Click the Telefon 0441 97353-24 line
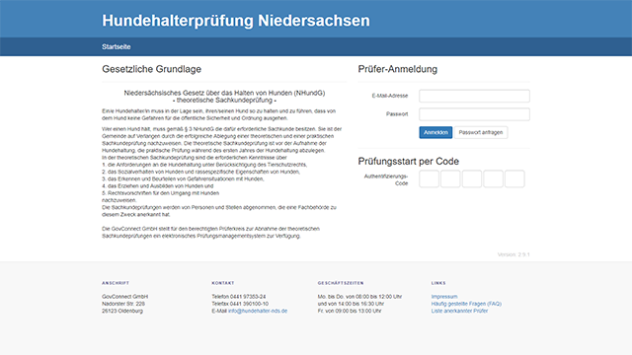The image size is (632, 355). pyautogui.click(x=239, y=296)
